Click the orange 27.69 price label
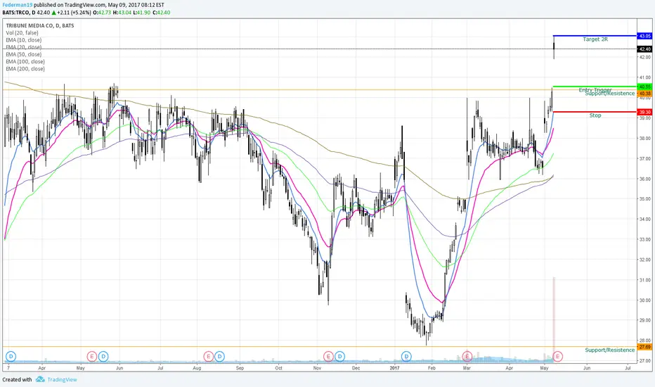655x387 pixels. 644,347
